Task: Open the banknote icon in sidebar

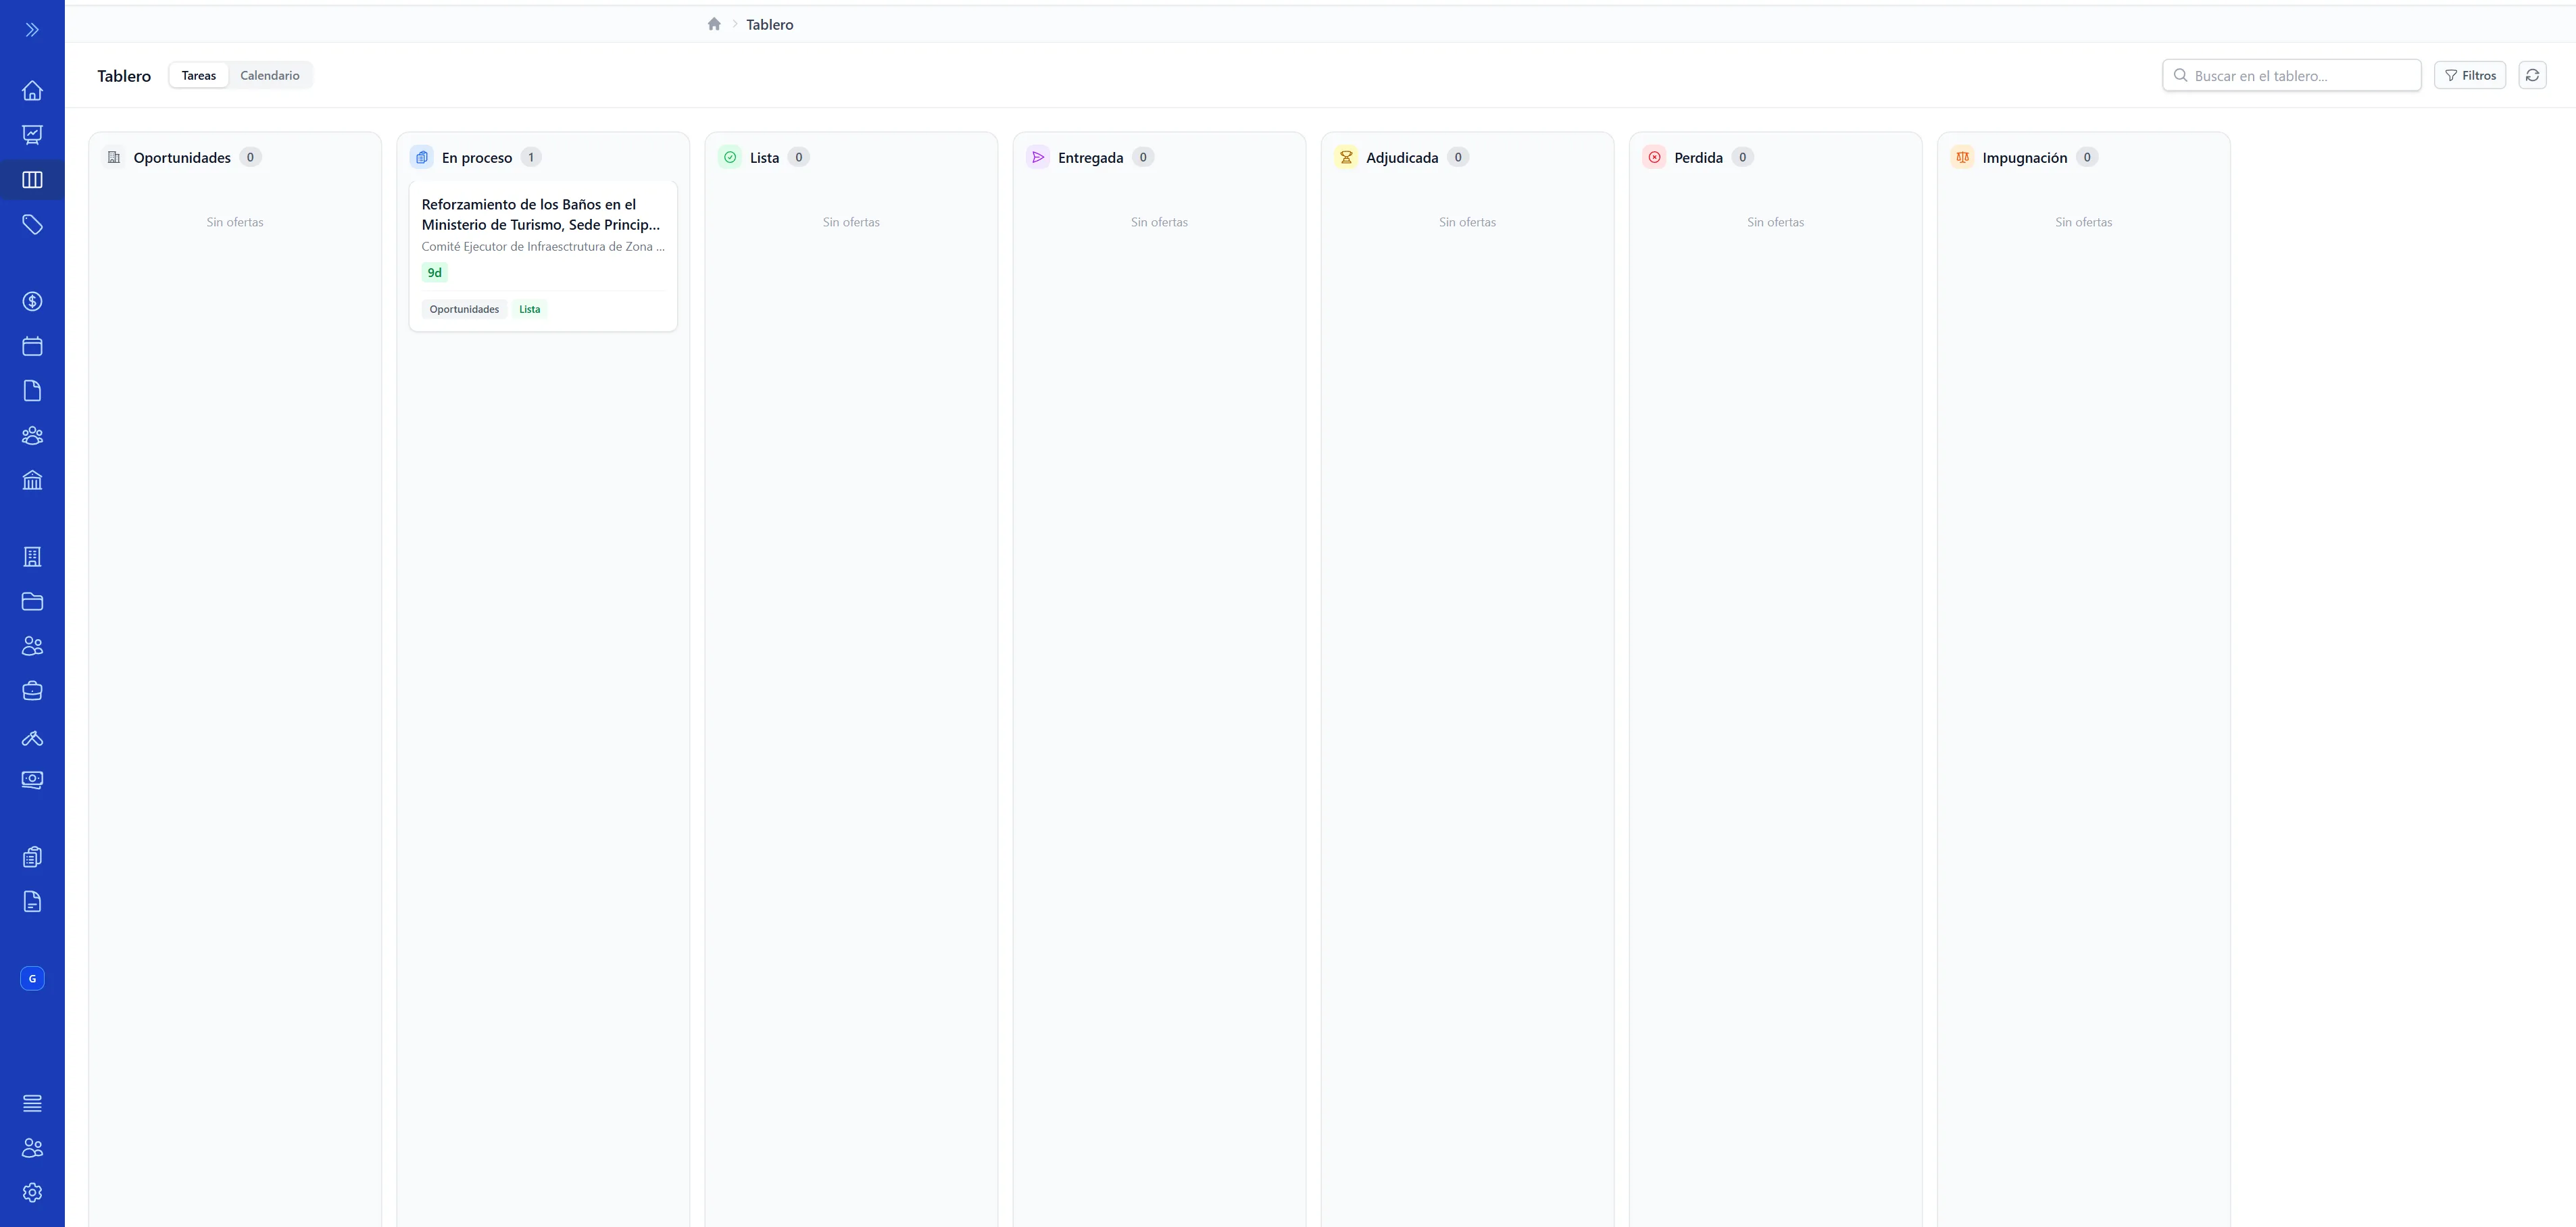Action: [32, 780]
